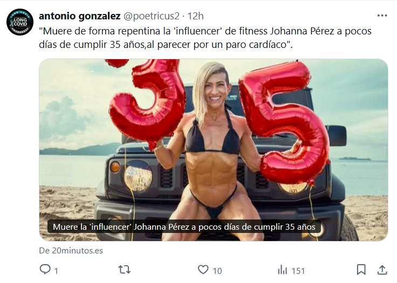Open the 12h timestamp link
Image resolution: width=397 pixels, height=283 pixels.
195,16
